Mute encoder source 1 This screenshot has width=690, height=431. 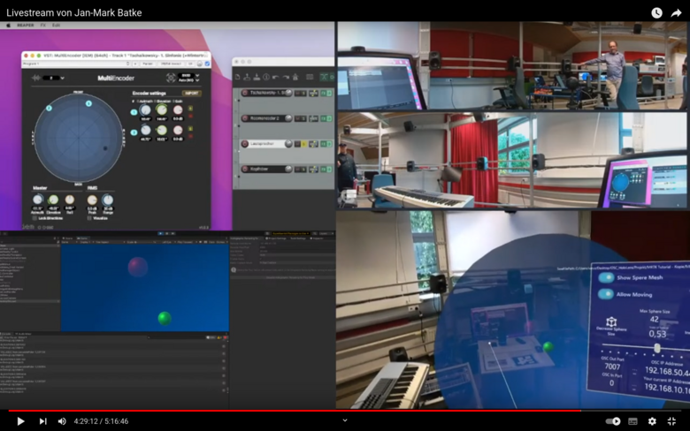click(190, 116)
